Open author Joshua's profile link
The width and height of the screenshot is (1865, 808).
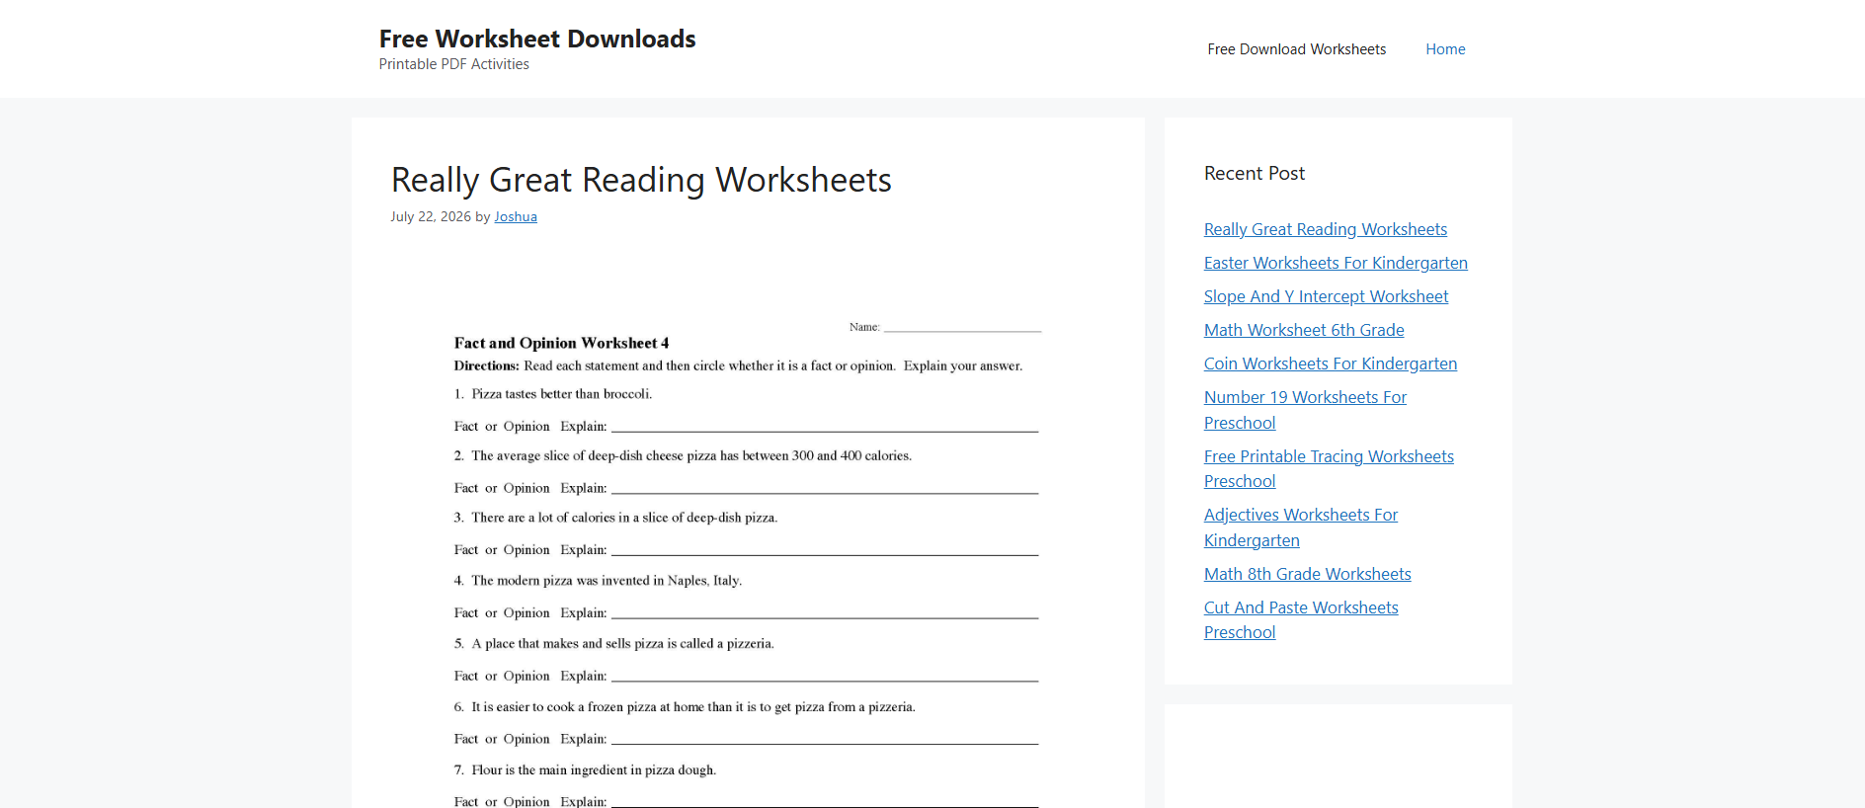point(516,216)
